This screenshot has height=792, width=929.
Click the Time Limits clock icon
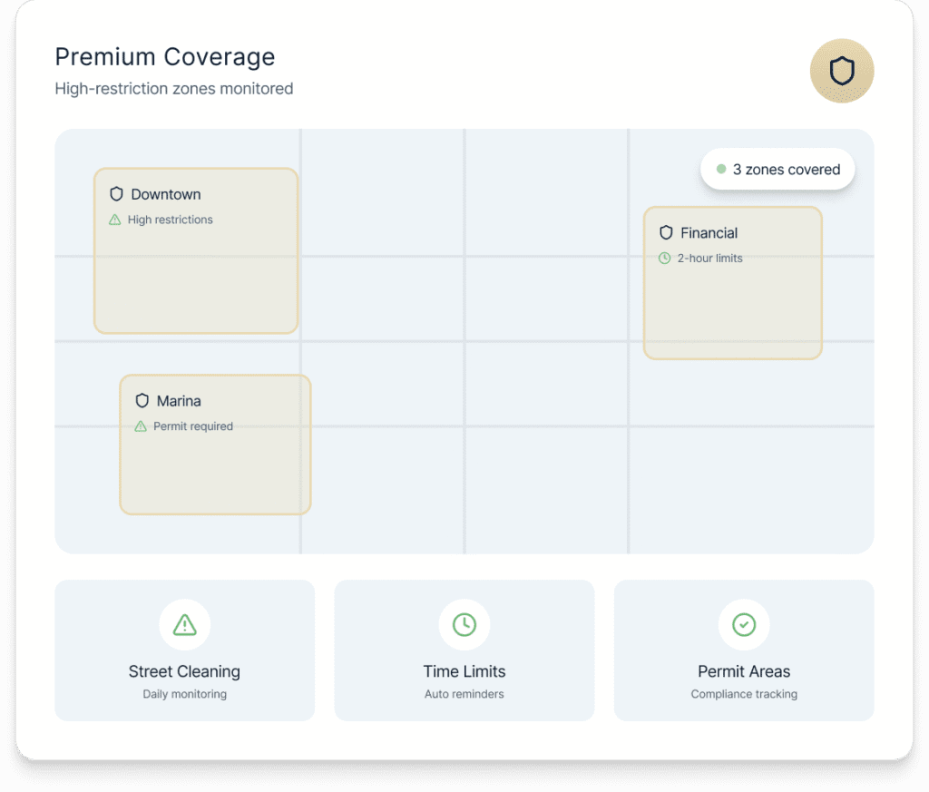[464, 624]
